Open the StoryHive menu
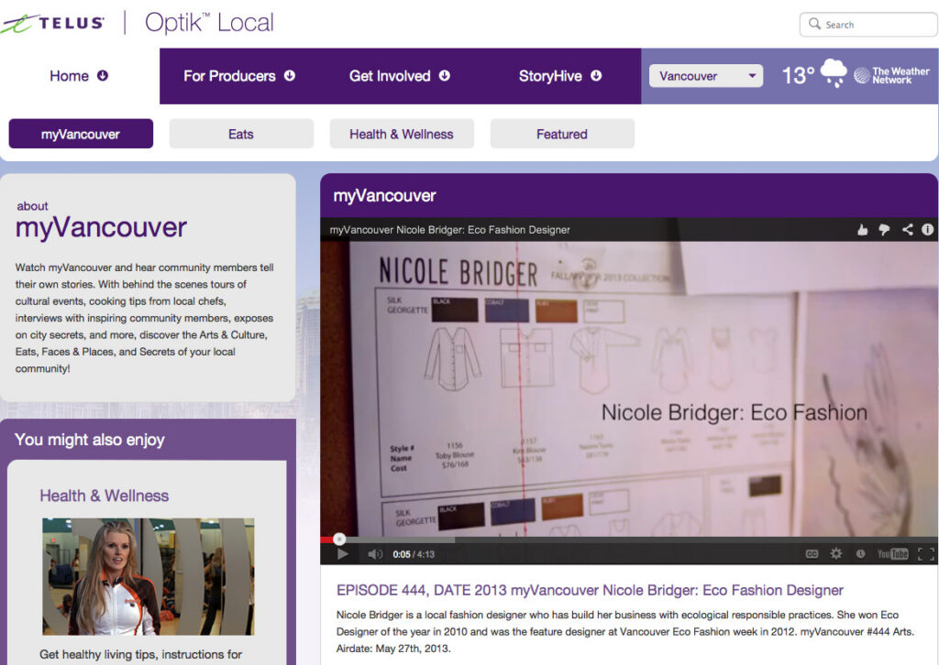 click(560, 76)
